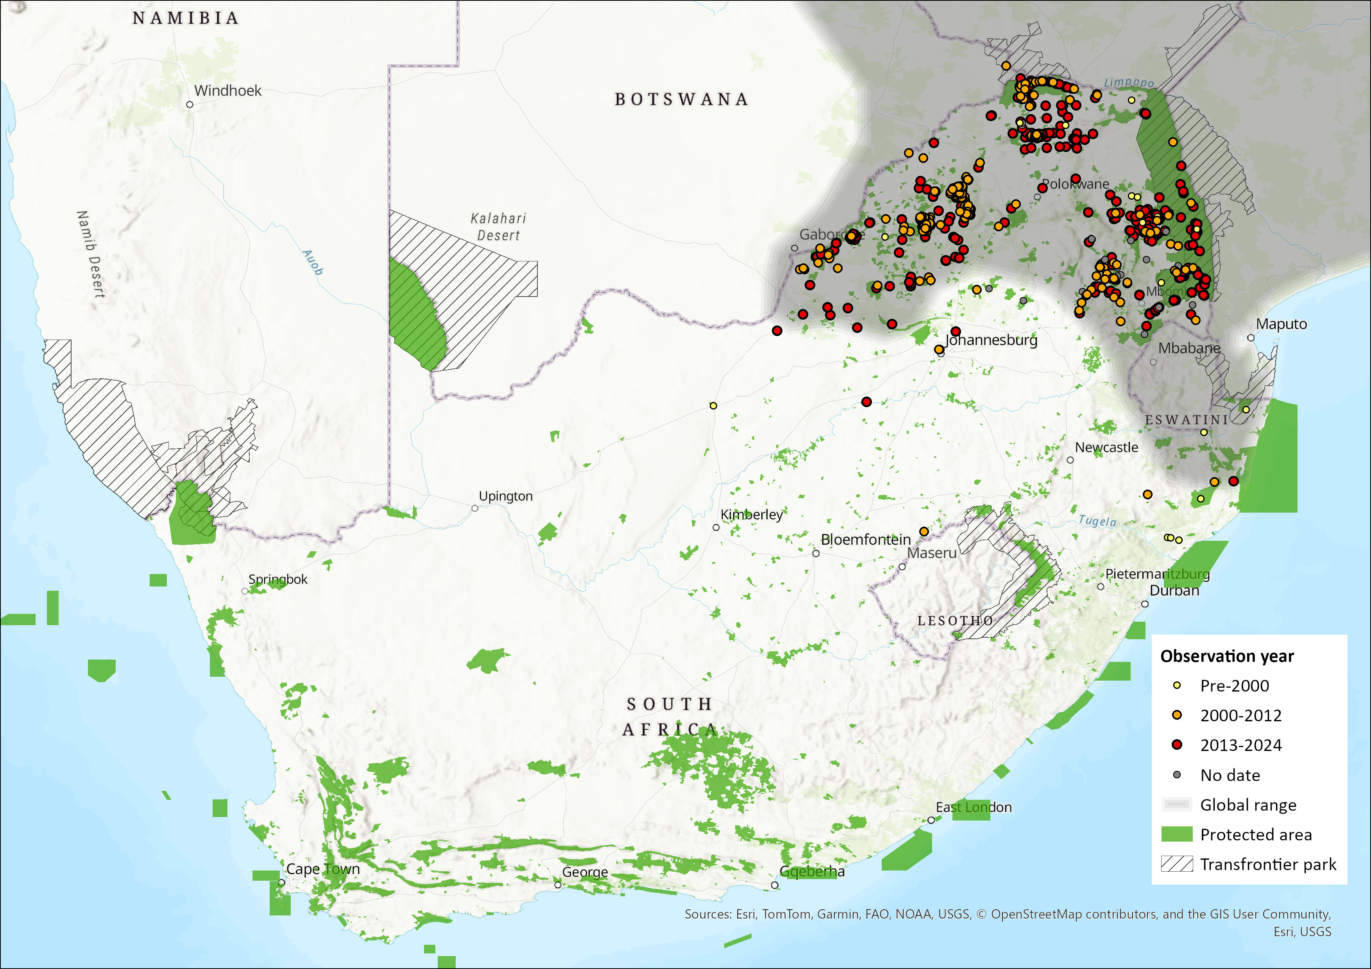1371x969 pixels.
Task: Click the Cape Town city label
Action: 323,869
